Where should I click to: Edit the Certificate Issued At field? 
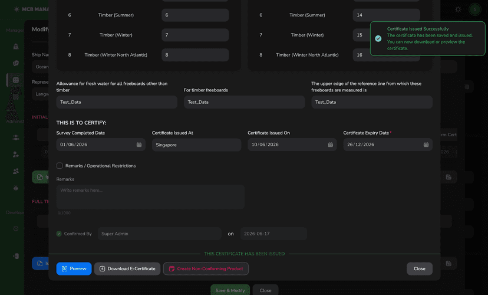(x=196, y=145)
